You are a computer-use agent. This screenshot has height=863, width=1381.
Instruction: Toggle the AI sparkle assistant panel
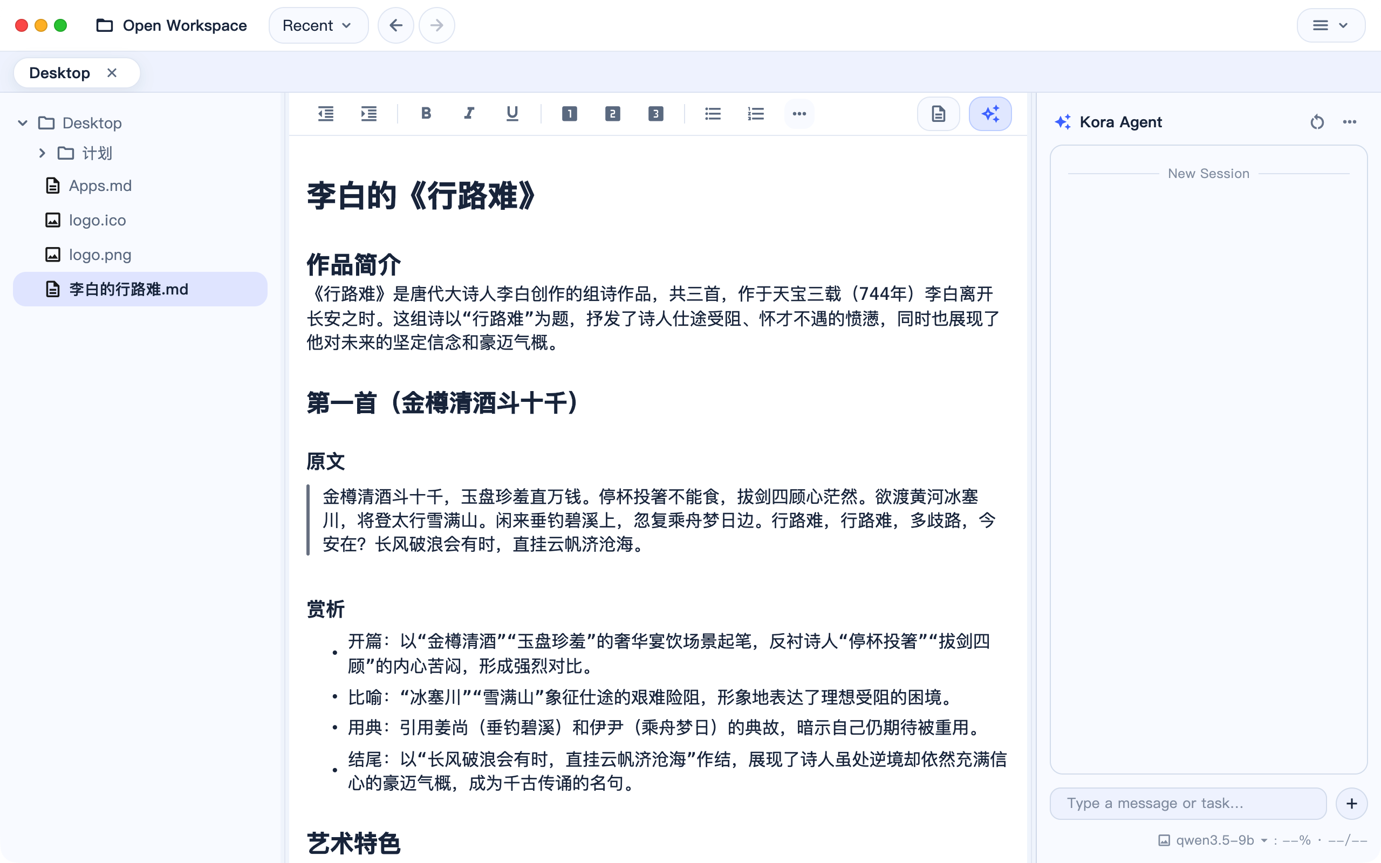[989, 114]
